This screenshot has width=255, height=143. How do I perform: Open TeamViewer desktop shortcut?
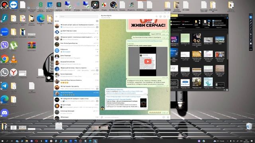[14, 5]
